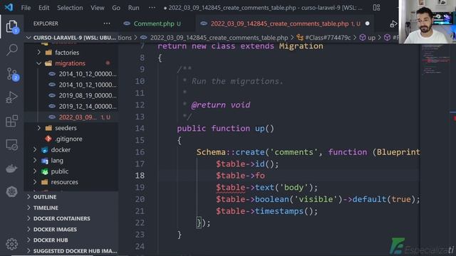The width and height of the screenshot is (456, 256).
Task: Open the Selection menu
Action: pos(70,8)
